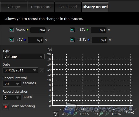The image size is (139, 117).
Task: Open the Type dropdown showing Voltage
Action: (x=24, y=57)
